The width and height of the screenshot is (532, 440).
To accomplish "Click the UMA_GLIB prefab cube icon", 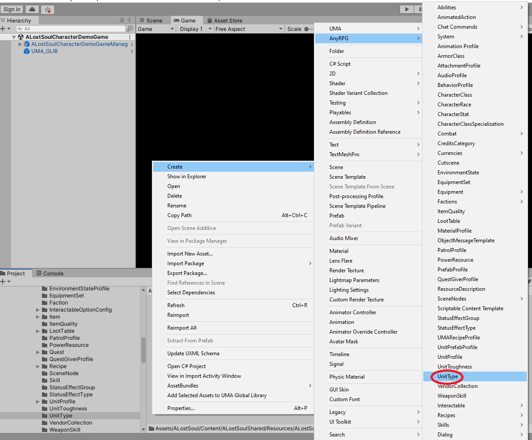I will (27, 51).
